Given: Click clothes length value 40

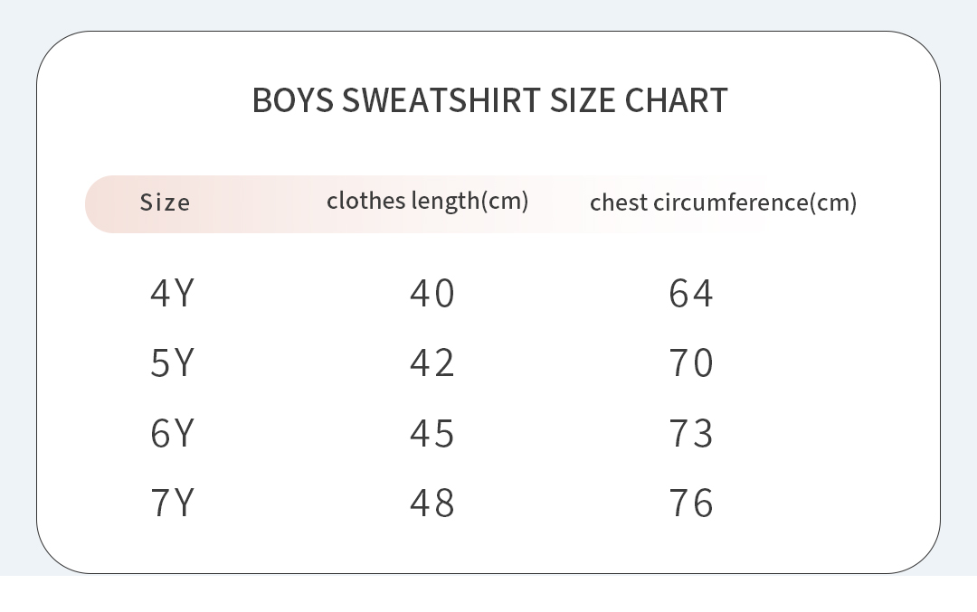Looking at the screenshot, I should tap(432, 294).
